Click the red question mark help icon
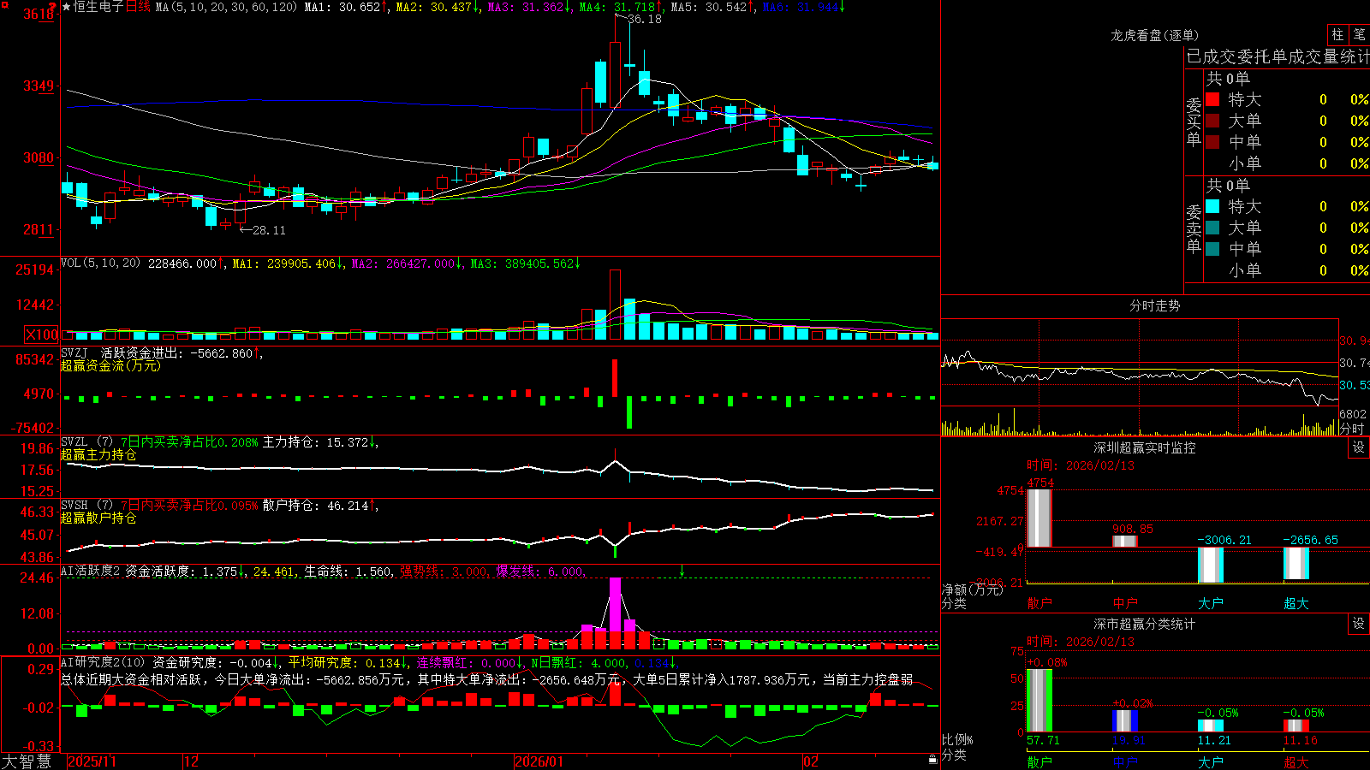The height and width of the screenshot is (770, 1370). (x=53, y=7)
